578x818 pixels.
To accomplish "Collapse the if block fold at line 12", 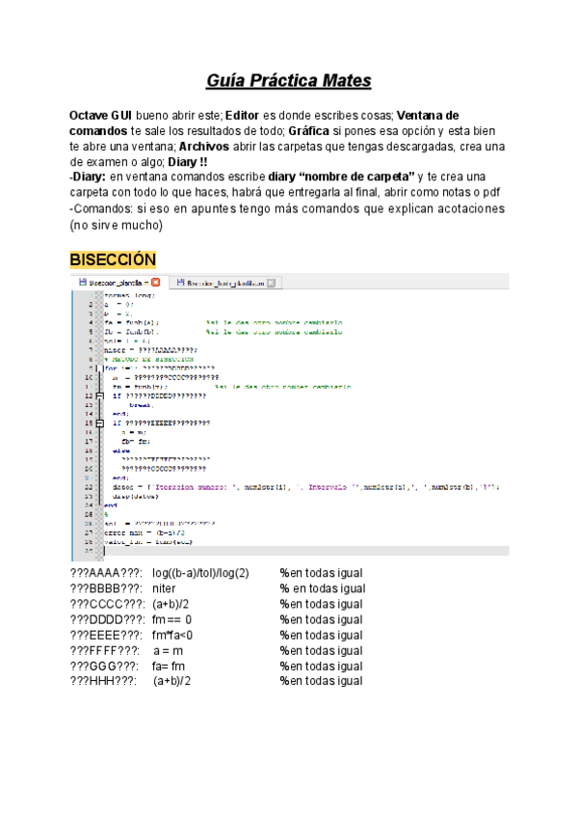I will 97,395.
